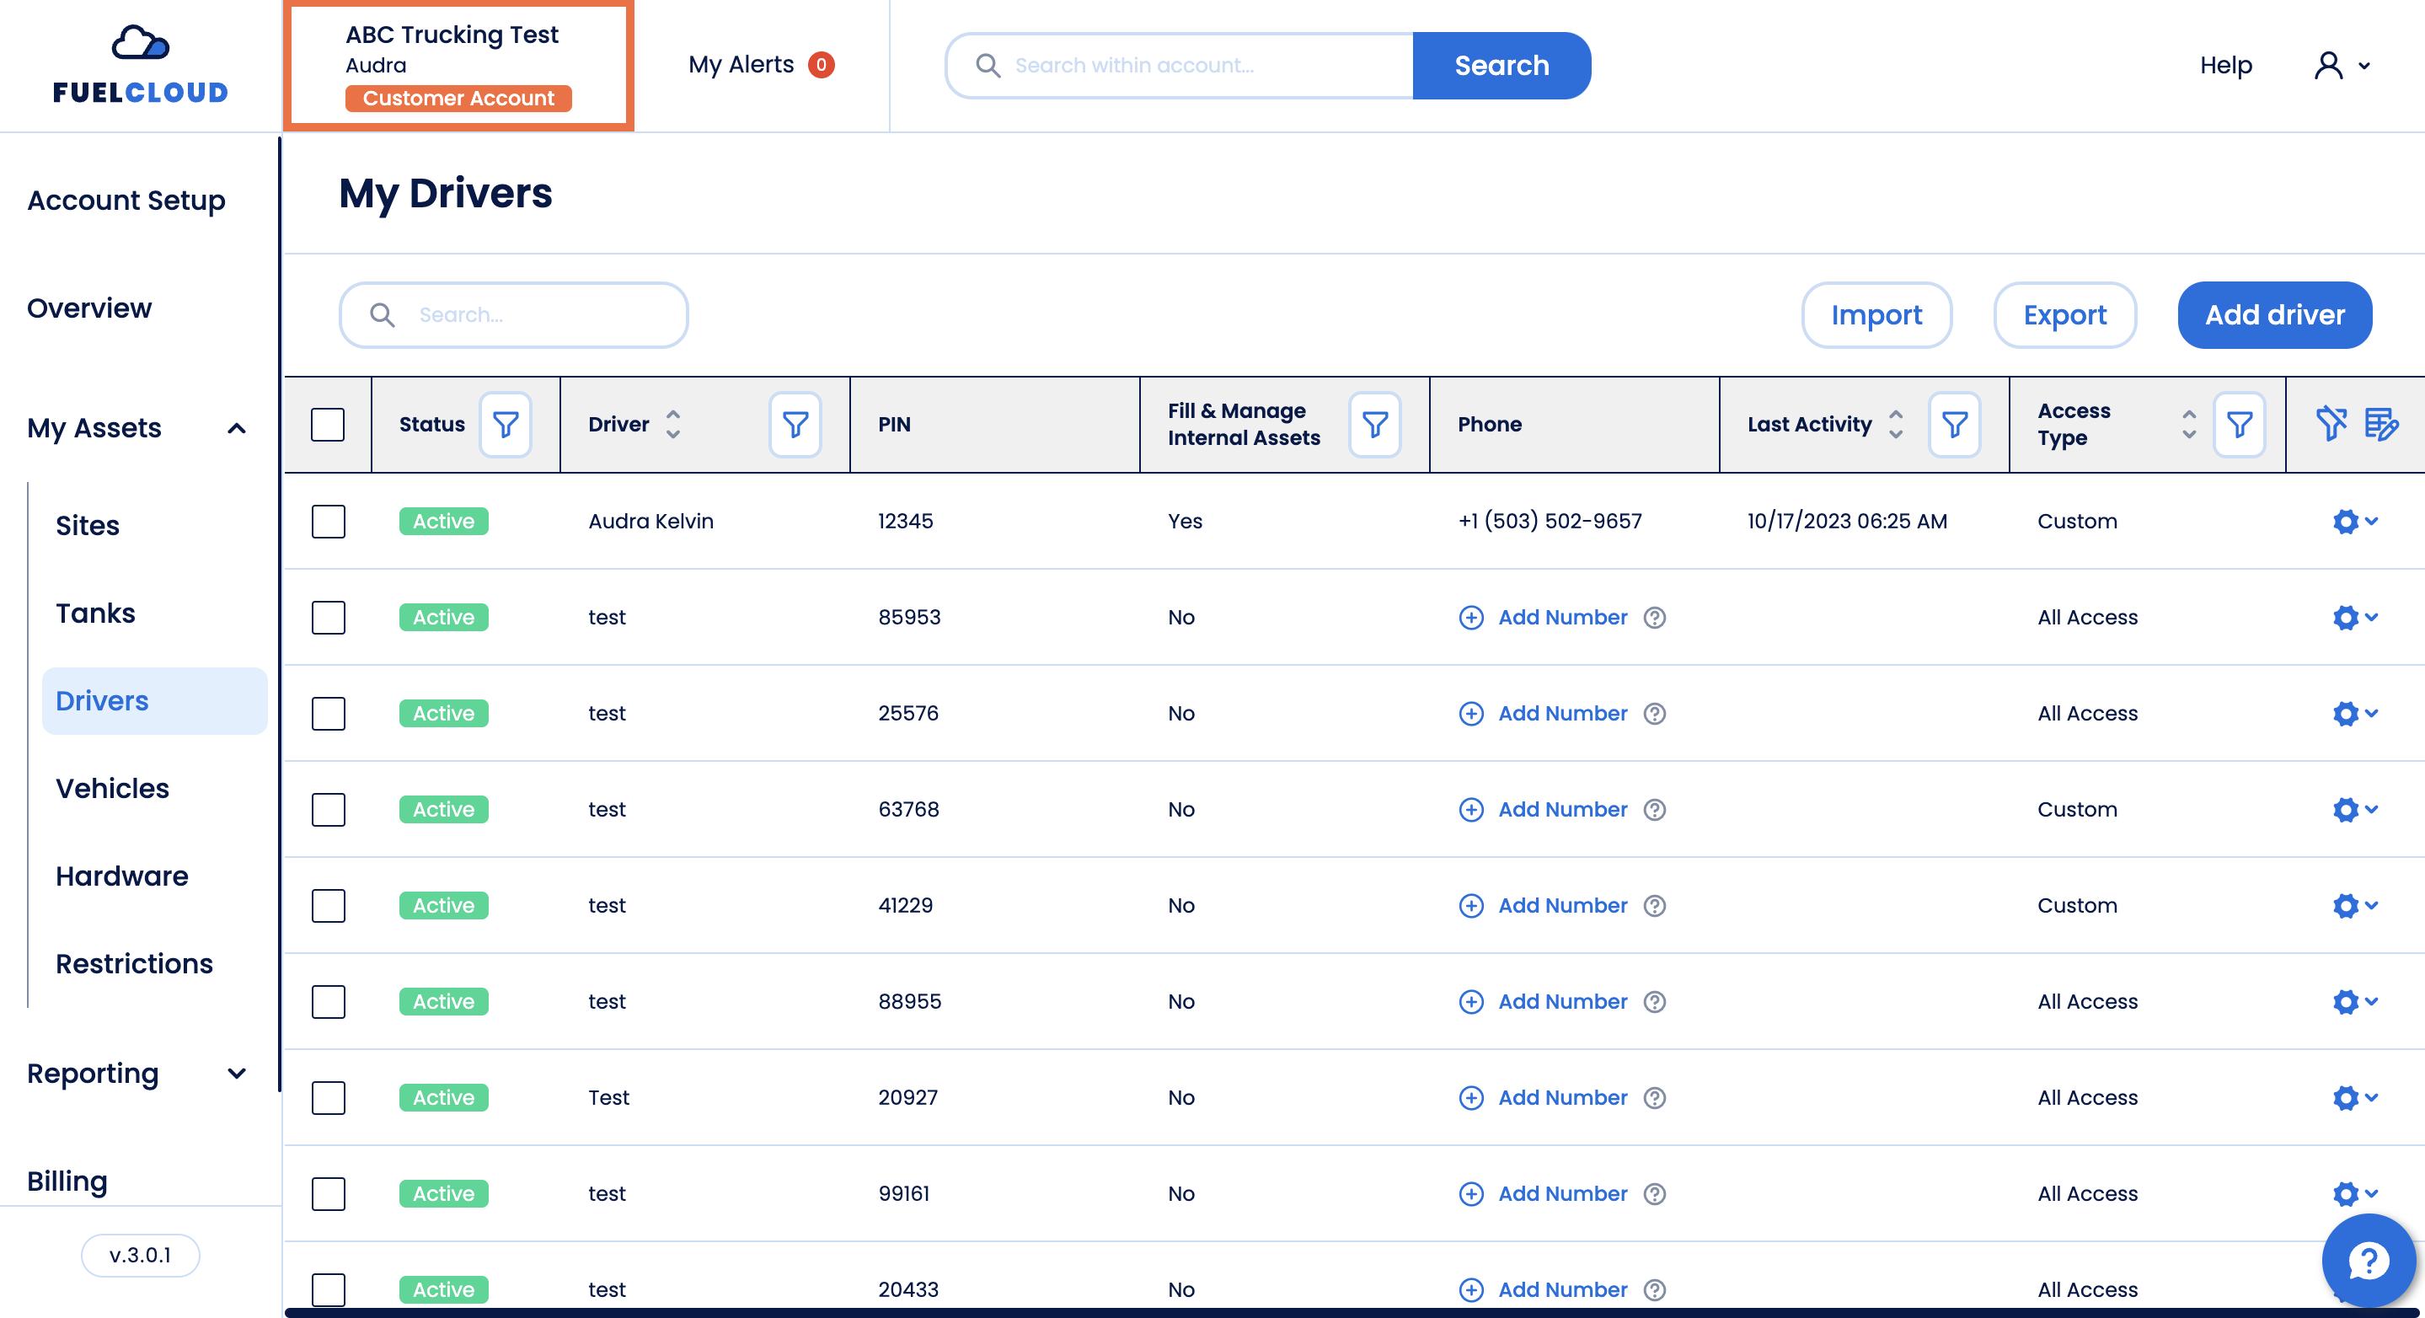The height and width of the screenshot is (1318, 2425).
Task: Open the user profile icon menu
Action: (x=2342, y=65)
